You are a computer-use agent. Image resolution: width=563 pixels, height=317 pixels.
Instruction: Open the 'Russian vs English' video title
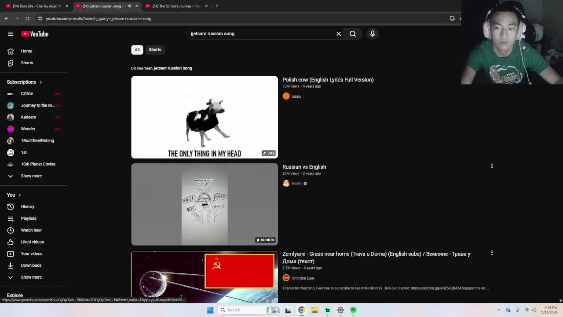pos(304,167)
